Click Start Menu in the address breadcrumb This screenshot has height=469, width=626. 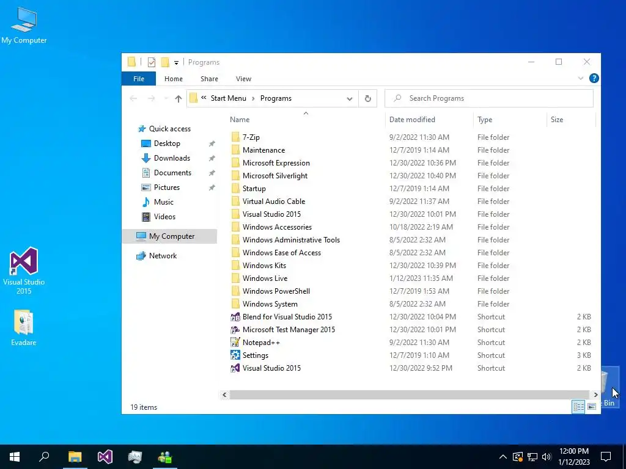(229, 98)
